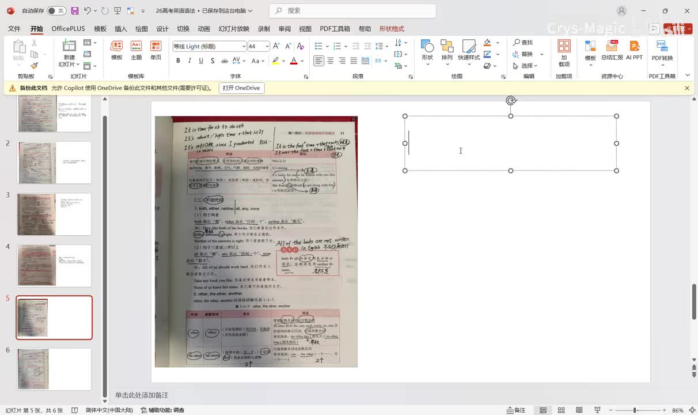Increase font size with the larger A icon
The width and height of the screenshot is (698, 415).
(x=276, y=46)
